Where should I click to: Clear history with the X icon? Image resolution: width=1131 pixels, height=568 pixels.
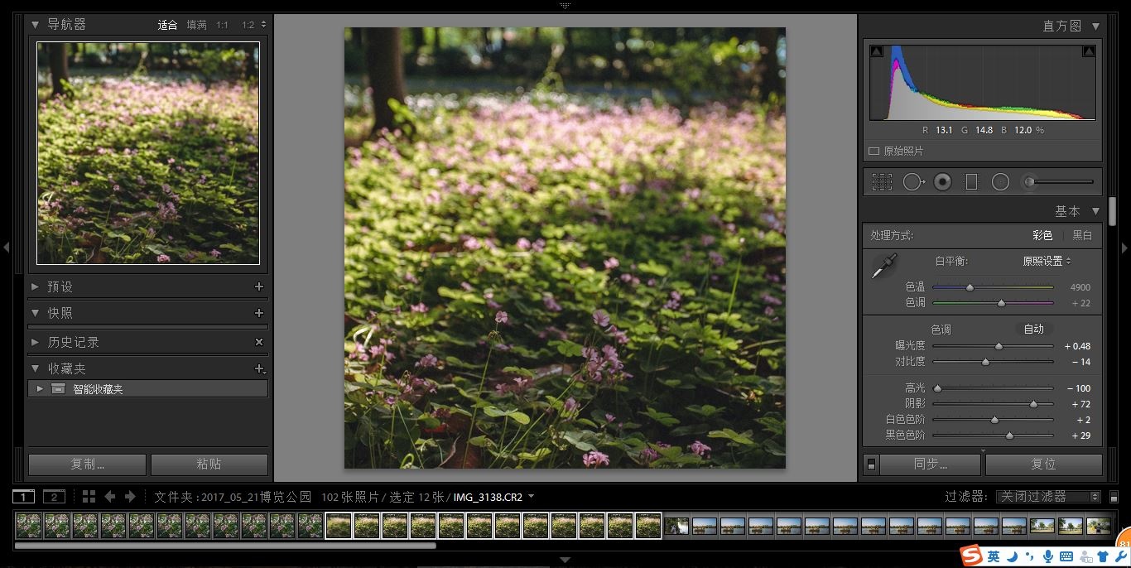[x=259, y=342]
